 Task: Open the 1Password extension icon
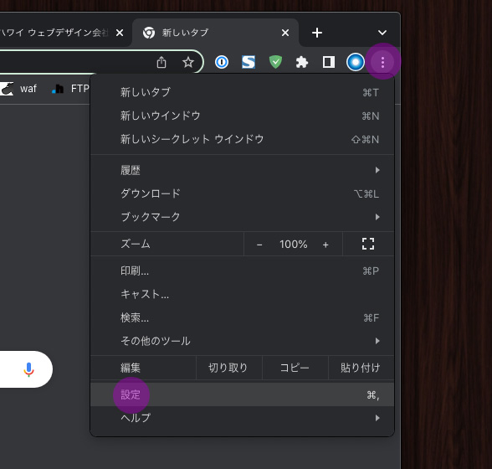point(222,62)
